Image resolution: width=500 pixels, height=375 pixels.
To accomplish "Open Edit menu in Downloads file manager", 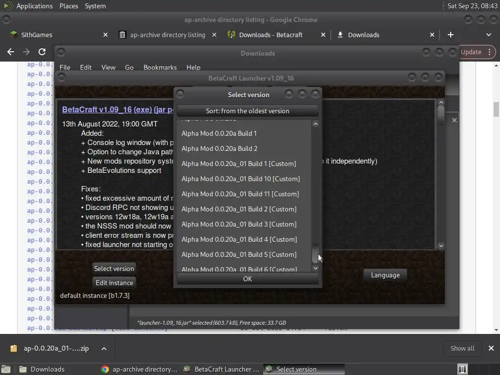I will tap(85, 67).
